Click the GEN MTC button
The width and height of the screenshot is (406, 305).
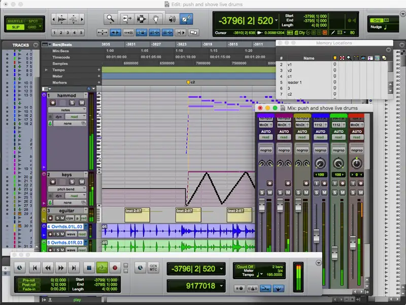(x=152, y=267)
